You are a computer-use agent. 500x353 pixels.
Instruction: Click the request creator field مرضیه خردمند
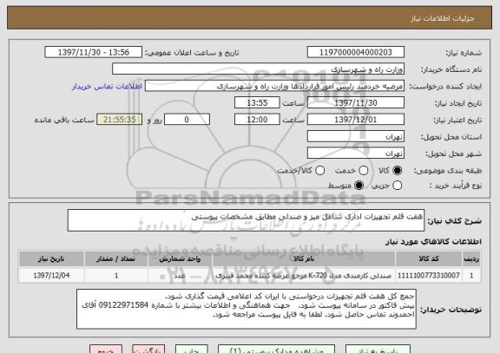coord(274,86)
